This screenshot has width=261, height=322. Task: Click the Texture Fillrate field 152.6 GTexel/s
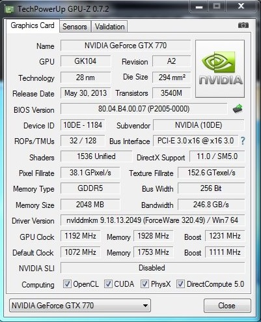pyautogui.click(x=211, y=173)
